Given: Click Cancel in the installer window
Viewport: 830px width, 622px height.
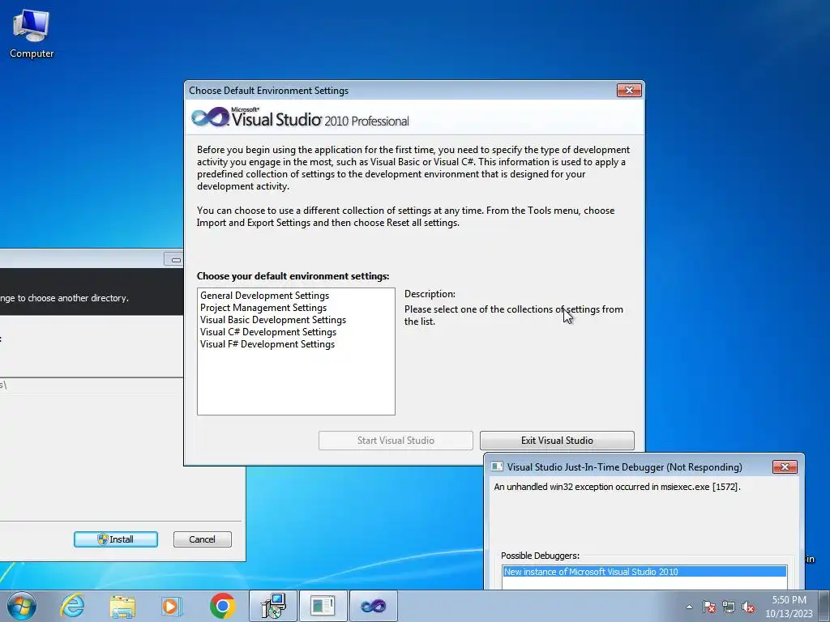Looking at the screenshot, I should pyautogui.click(x=202, y=539).
